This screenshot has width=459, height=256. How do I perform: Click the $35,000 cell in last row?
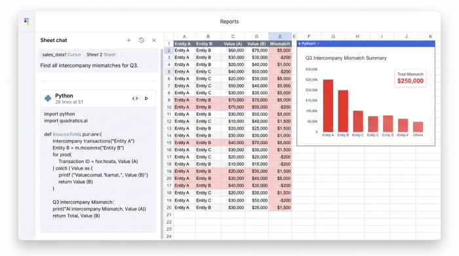coord(257,208)
